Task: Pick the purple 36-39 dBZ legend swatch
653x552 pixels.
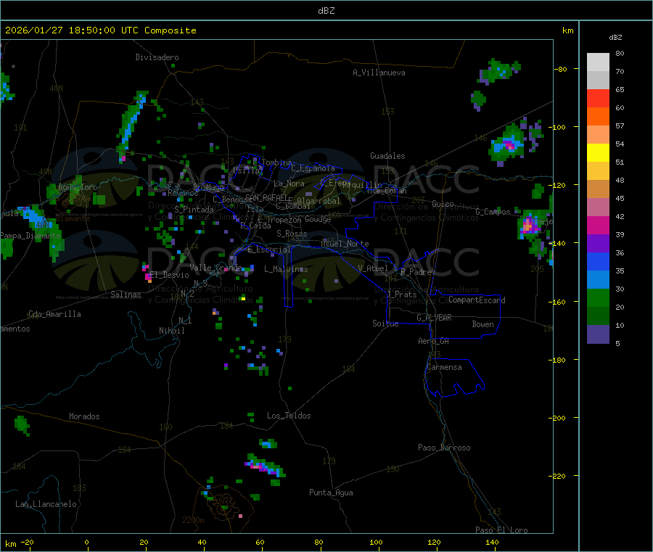Action: (x=598, y=244)
